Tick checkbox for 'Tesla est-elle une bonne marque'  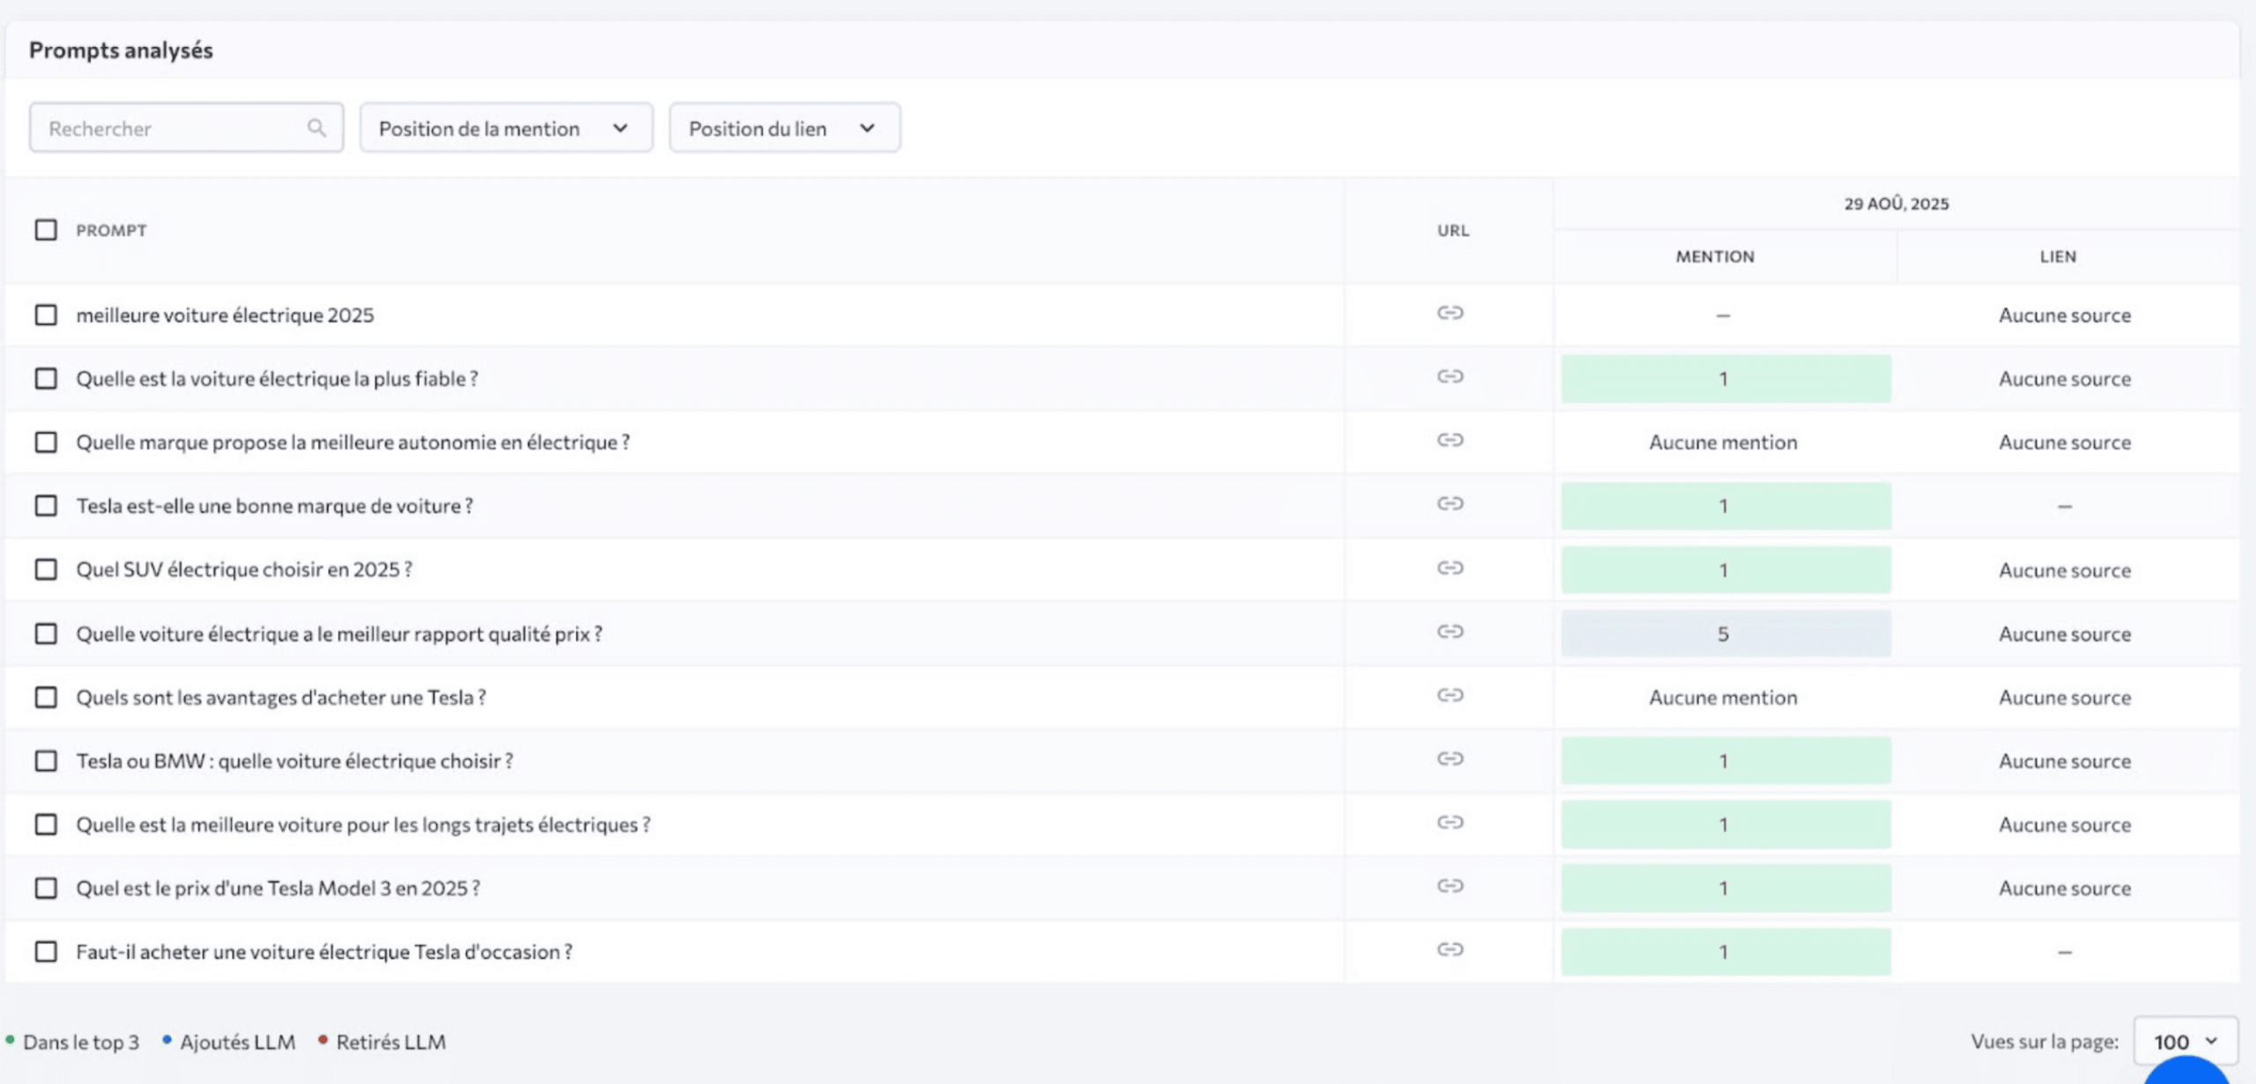(46, 506)
